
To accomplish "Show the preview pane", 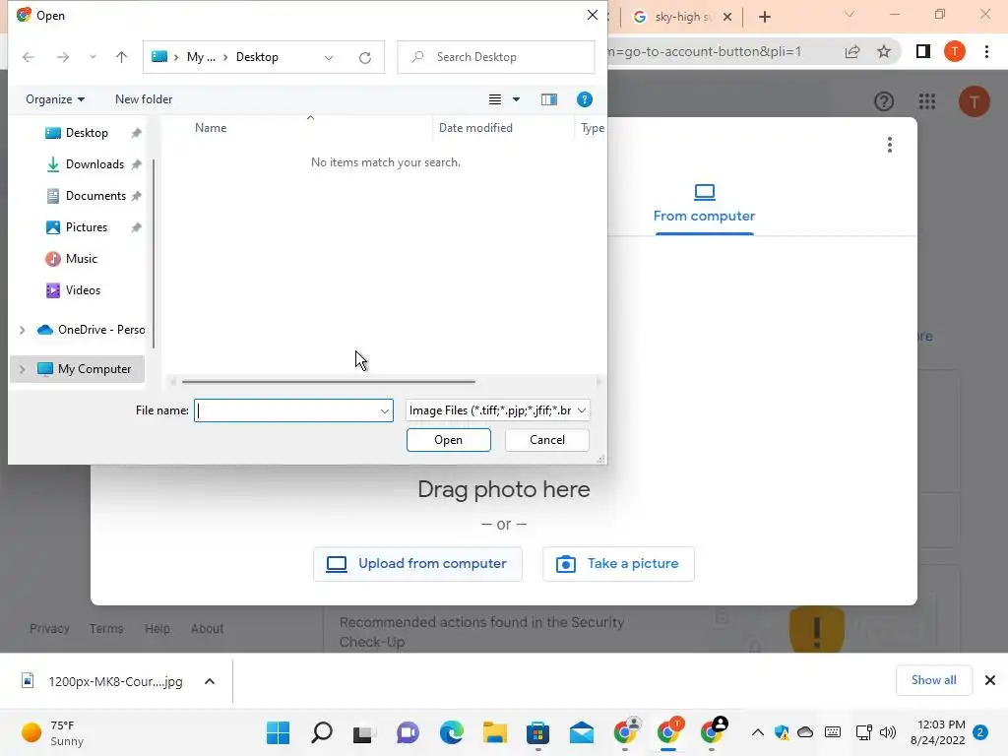I will 549,99.
